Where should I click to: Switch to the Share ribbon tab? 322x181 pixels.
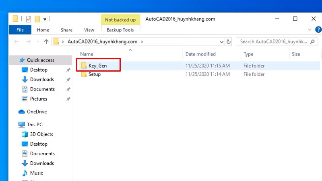pyautogui.click(x=66, y=30)
